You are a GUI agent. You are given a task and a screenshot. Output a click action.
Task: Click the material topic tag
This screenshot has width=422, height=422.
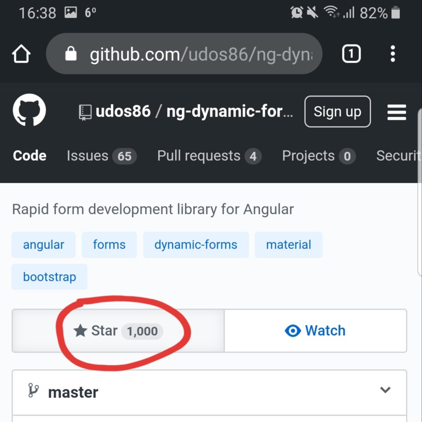coord(288,245)
